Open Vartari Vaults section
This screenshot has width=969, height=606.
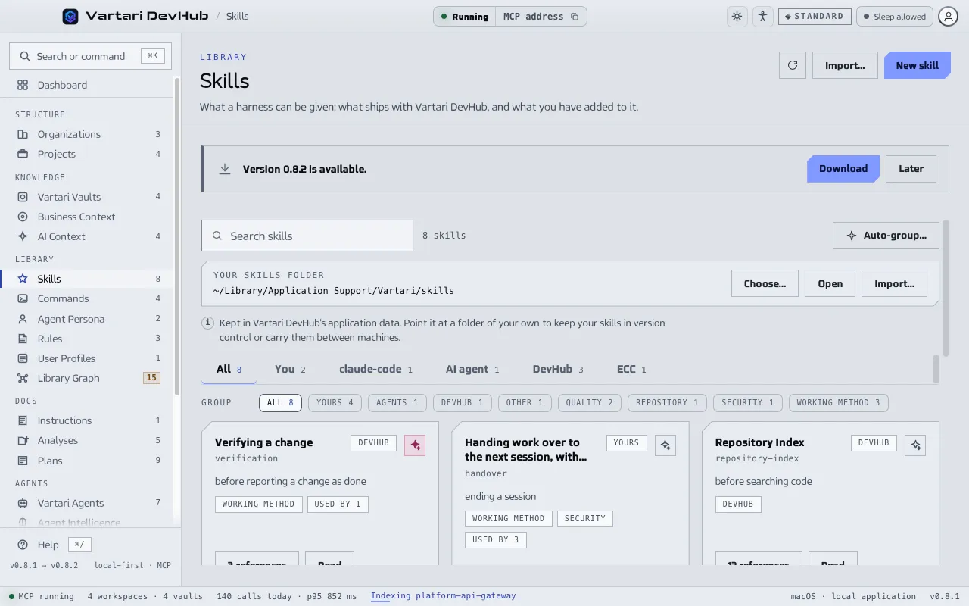coord(88,197)
